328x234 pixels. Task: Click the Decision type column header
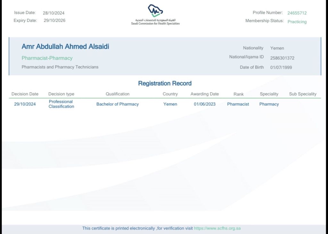click(61, 94)
